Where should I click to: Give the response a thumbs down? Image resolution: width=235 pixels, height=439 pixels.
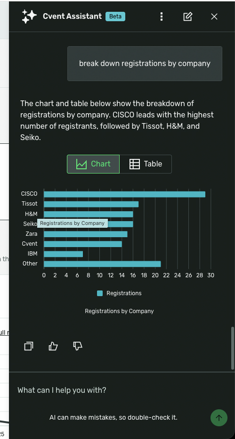[78, 346]
